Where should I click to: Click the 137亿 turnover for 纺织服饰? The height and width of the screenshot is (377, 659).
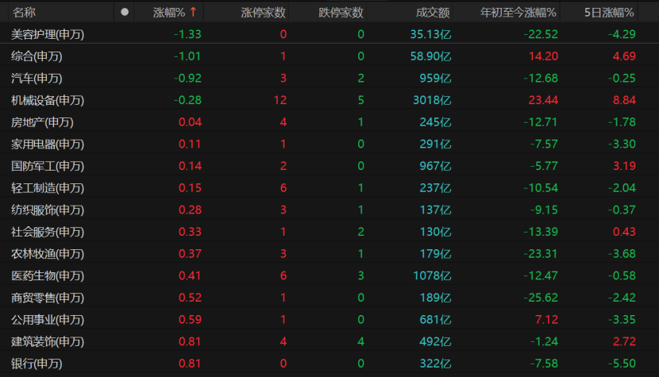pyautogui.click(x=435, y=210)
